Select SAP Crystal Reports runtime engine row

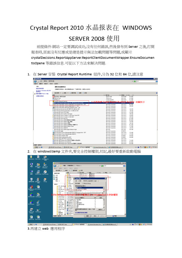tap(94, 103)
